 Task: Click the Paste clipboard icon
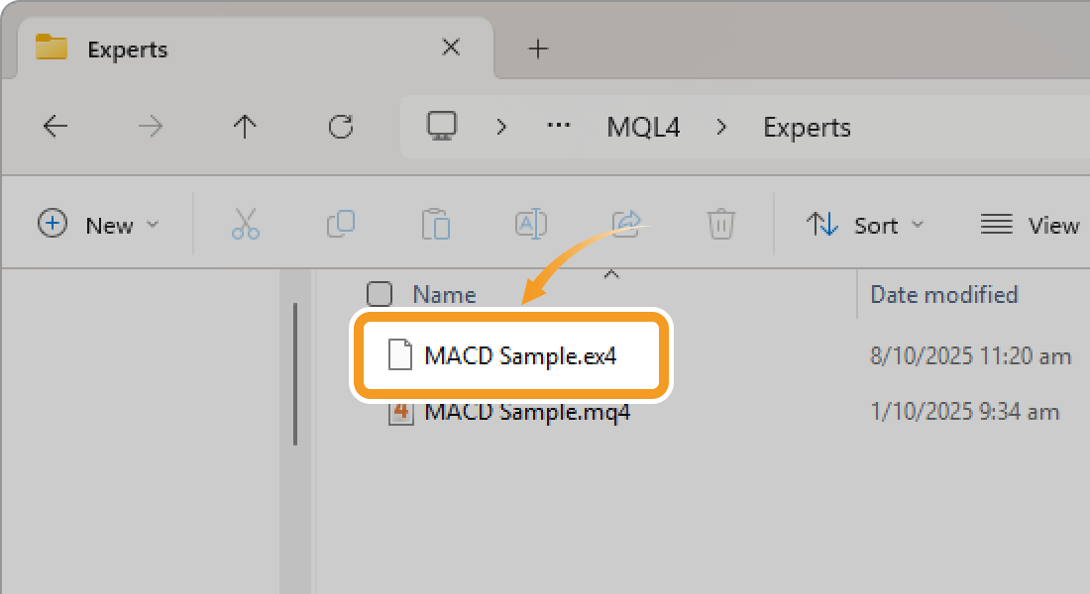(x=436, y=225)
